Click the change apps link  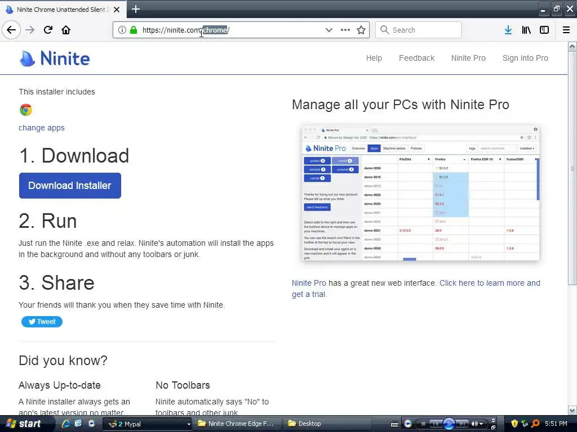click(x=42, y=128)
